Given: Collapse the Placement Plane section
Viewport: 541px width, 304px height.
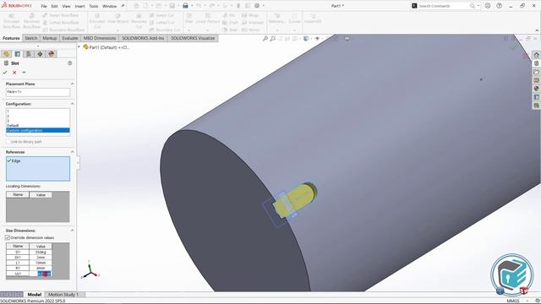Looking at the screenshot, I should coord(72,84).
